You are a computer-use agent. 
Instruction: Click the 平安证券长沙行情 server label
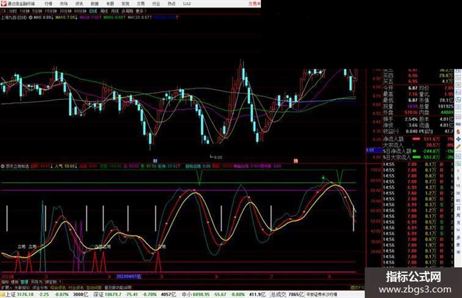[x=322, y=295]
